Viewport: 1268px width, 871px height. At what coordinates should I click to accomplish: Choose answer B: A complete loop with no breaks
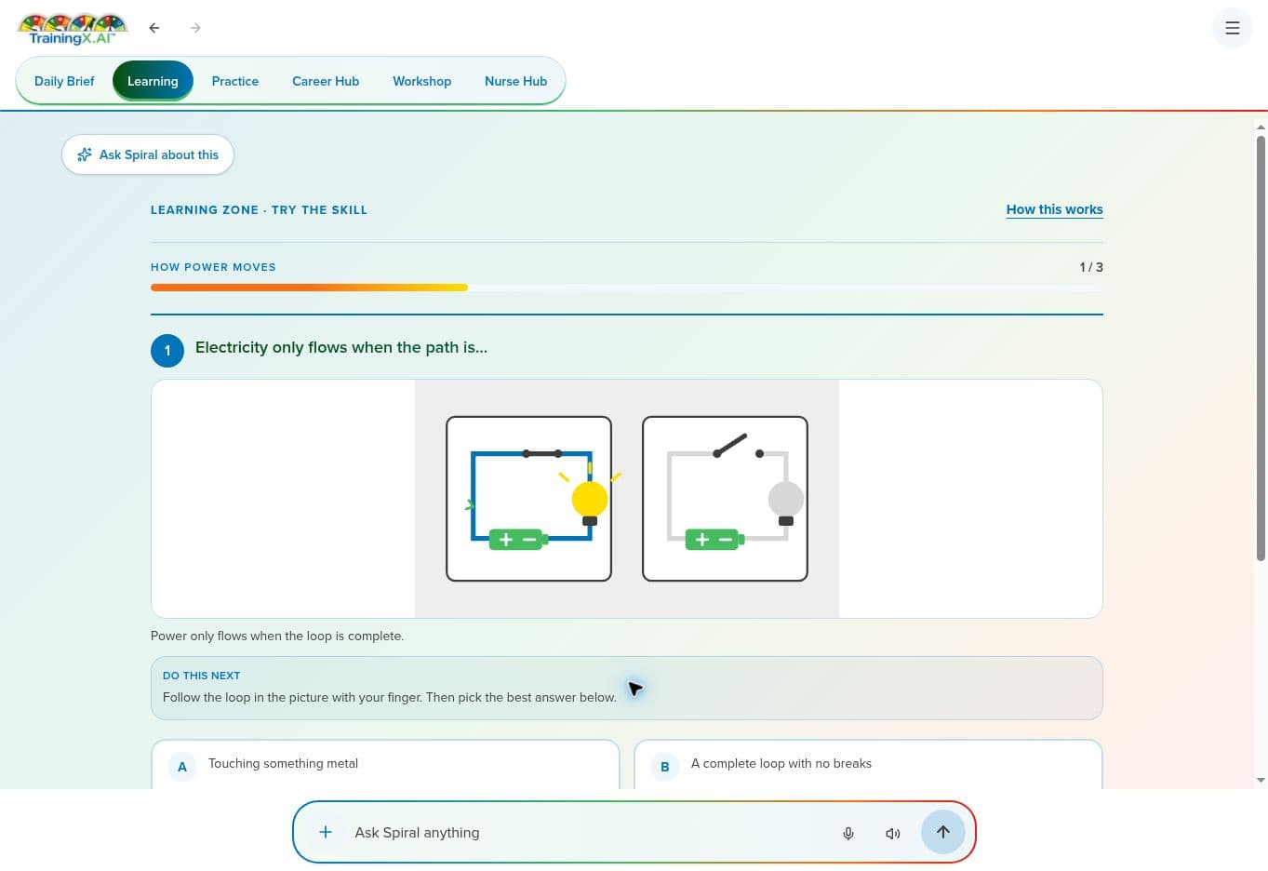click(x=868, y=764)
